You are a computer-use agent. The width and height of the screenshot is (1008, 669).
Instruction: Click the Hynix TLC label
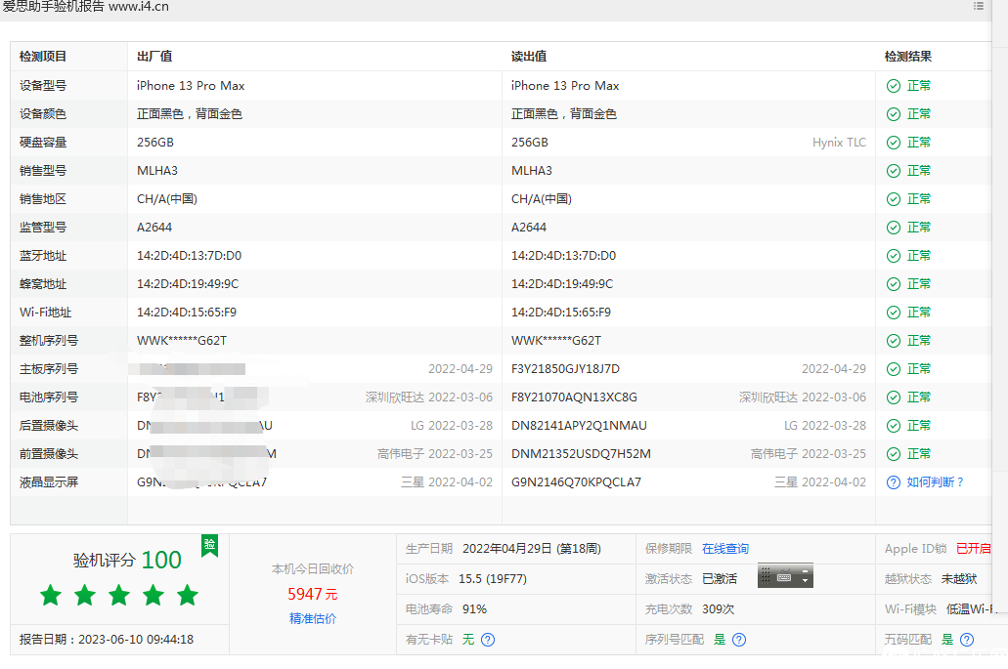tap(839, 143)
